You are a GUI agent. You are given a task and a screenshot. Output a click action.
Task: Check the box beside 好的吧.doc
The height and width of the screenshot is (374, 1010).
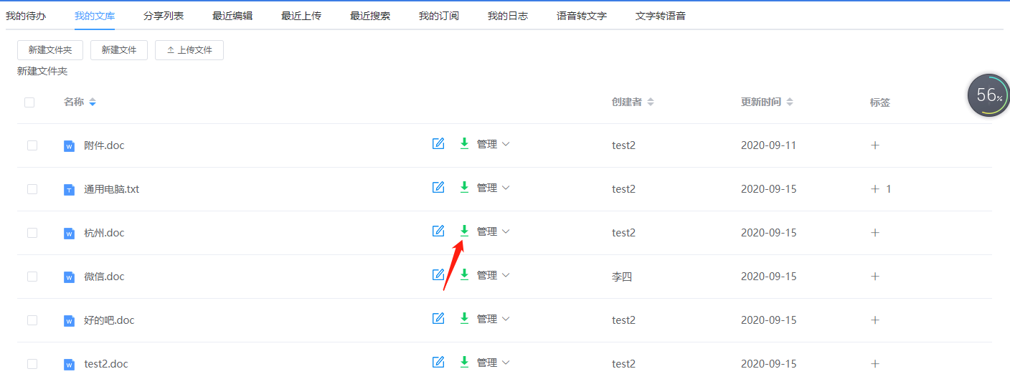click(32, 320)
